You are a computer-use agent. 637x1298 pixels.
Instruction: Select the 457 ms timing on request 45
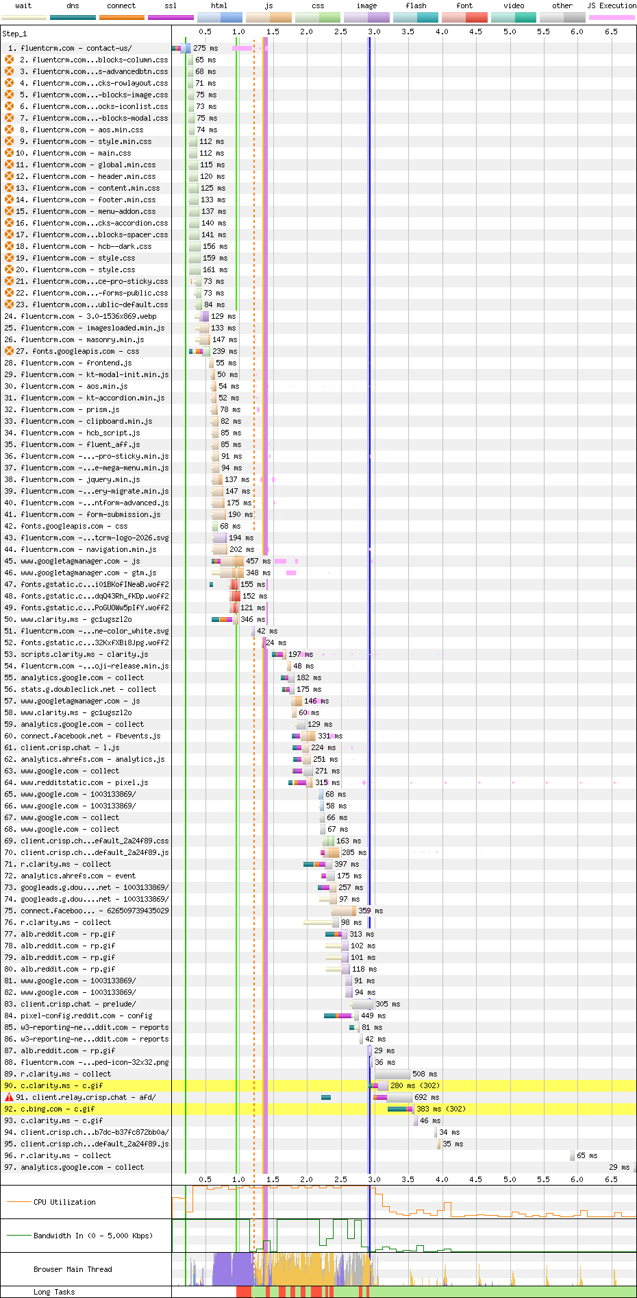258,561
